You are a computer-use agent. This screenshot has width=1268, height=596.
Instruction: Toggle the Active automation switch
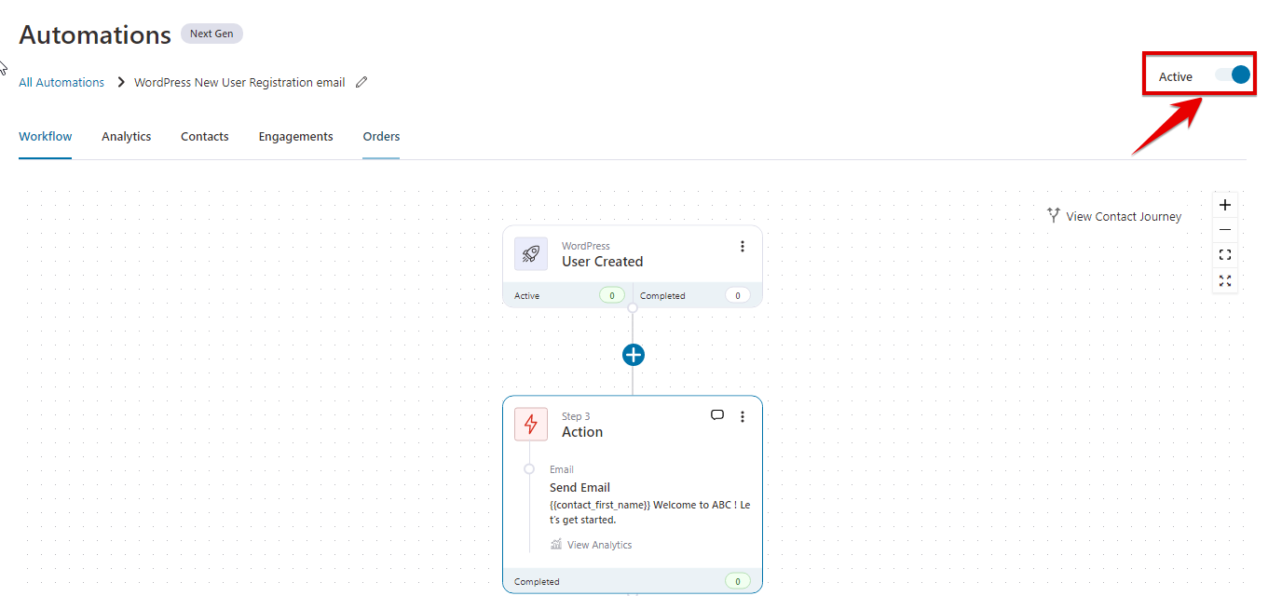pyautogui.click(x=1232, y=75)
